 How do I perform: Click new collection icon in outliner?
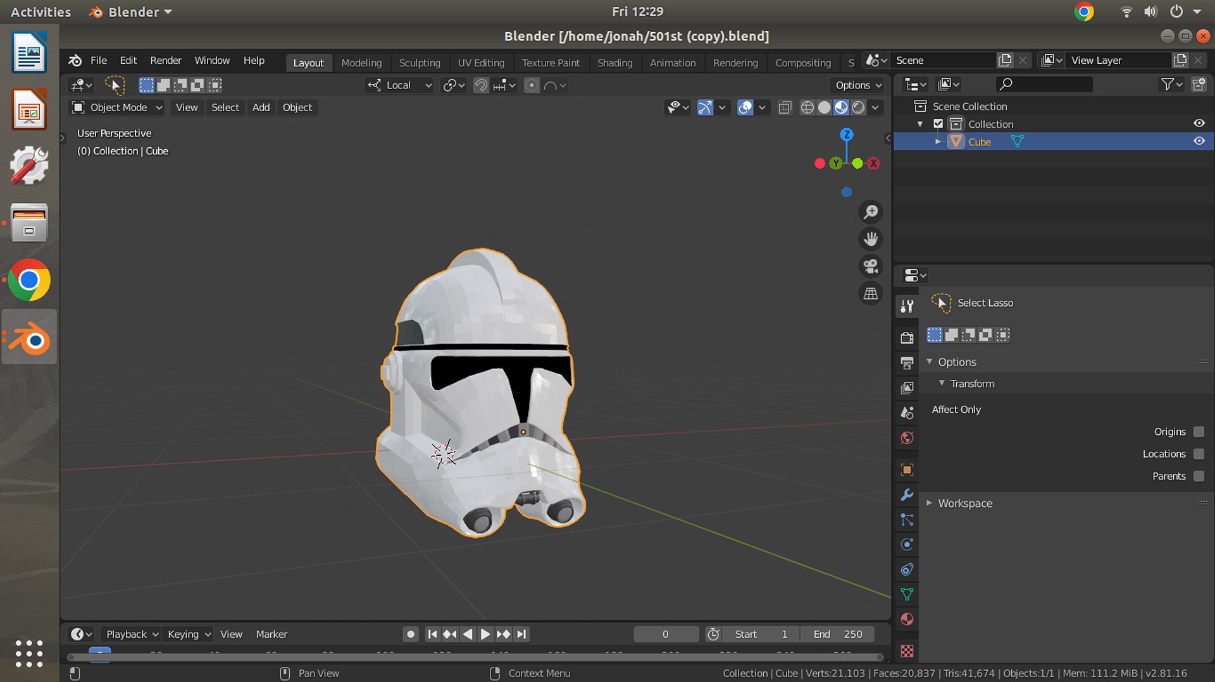click(x=1199, y=84)
